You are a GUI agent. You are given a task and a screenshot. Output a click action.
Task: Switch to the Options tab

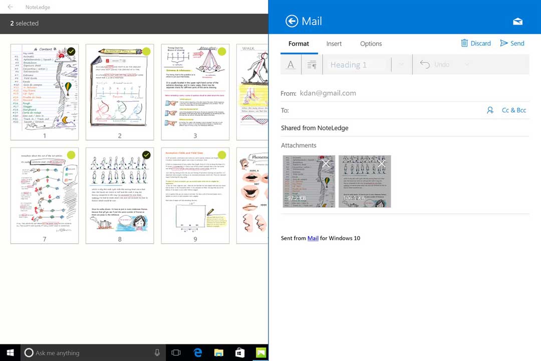click(371, 44)
